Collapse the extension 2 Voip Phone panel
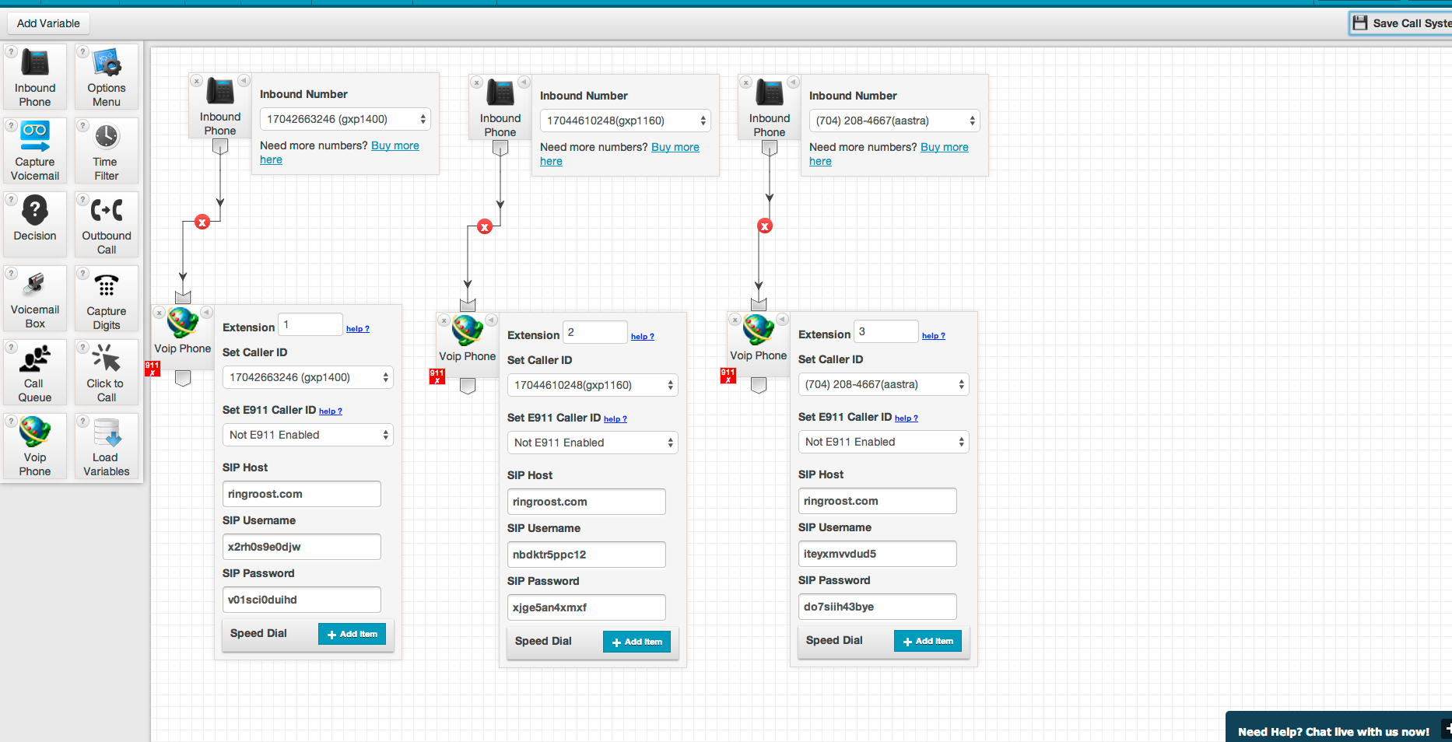This screenshot has width=1452, height=742. click(491, 320)
